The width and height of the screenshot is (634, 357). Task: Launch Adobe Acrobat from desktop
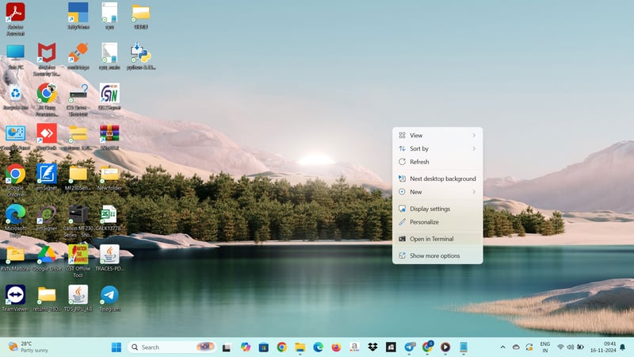(15, 13)
